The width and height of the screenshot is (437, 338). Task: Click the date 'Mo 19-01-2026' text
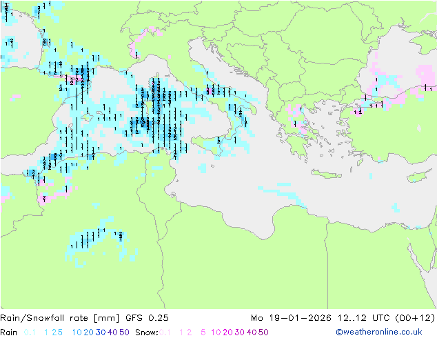click(x=291, y=318)
